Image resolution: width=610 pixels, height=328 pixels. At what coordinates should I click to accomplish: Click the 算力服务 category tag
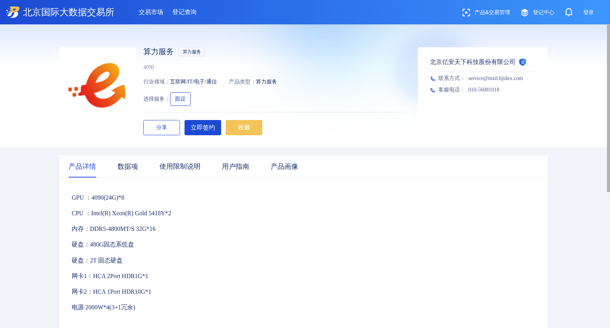192,52
